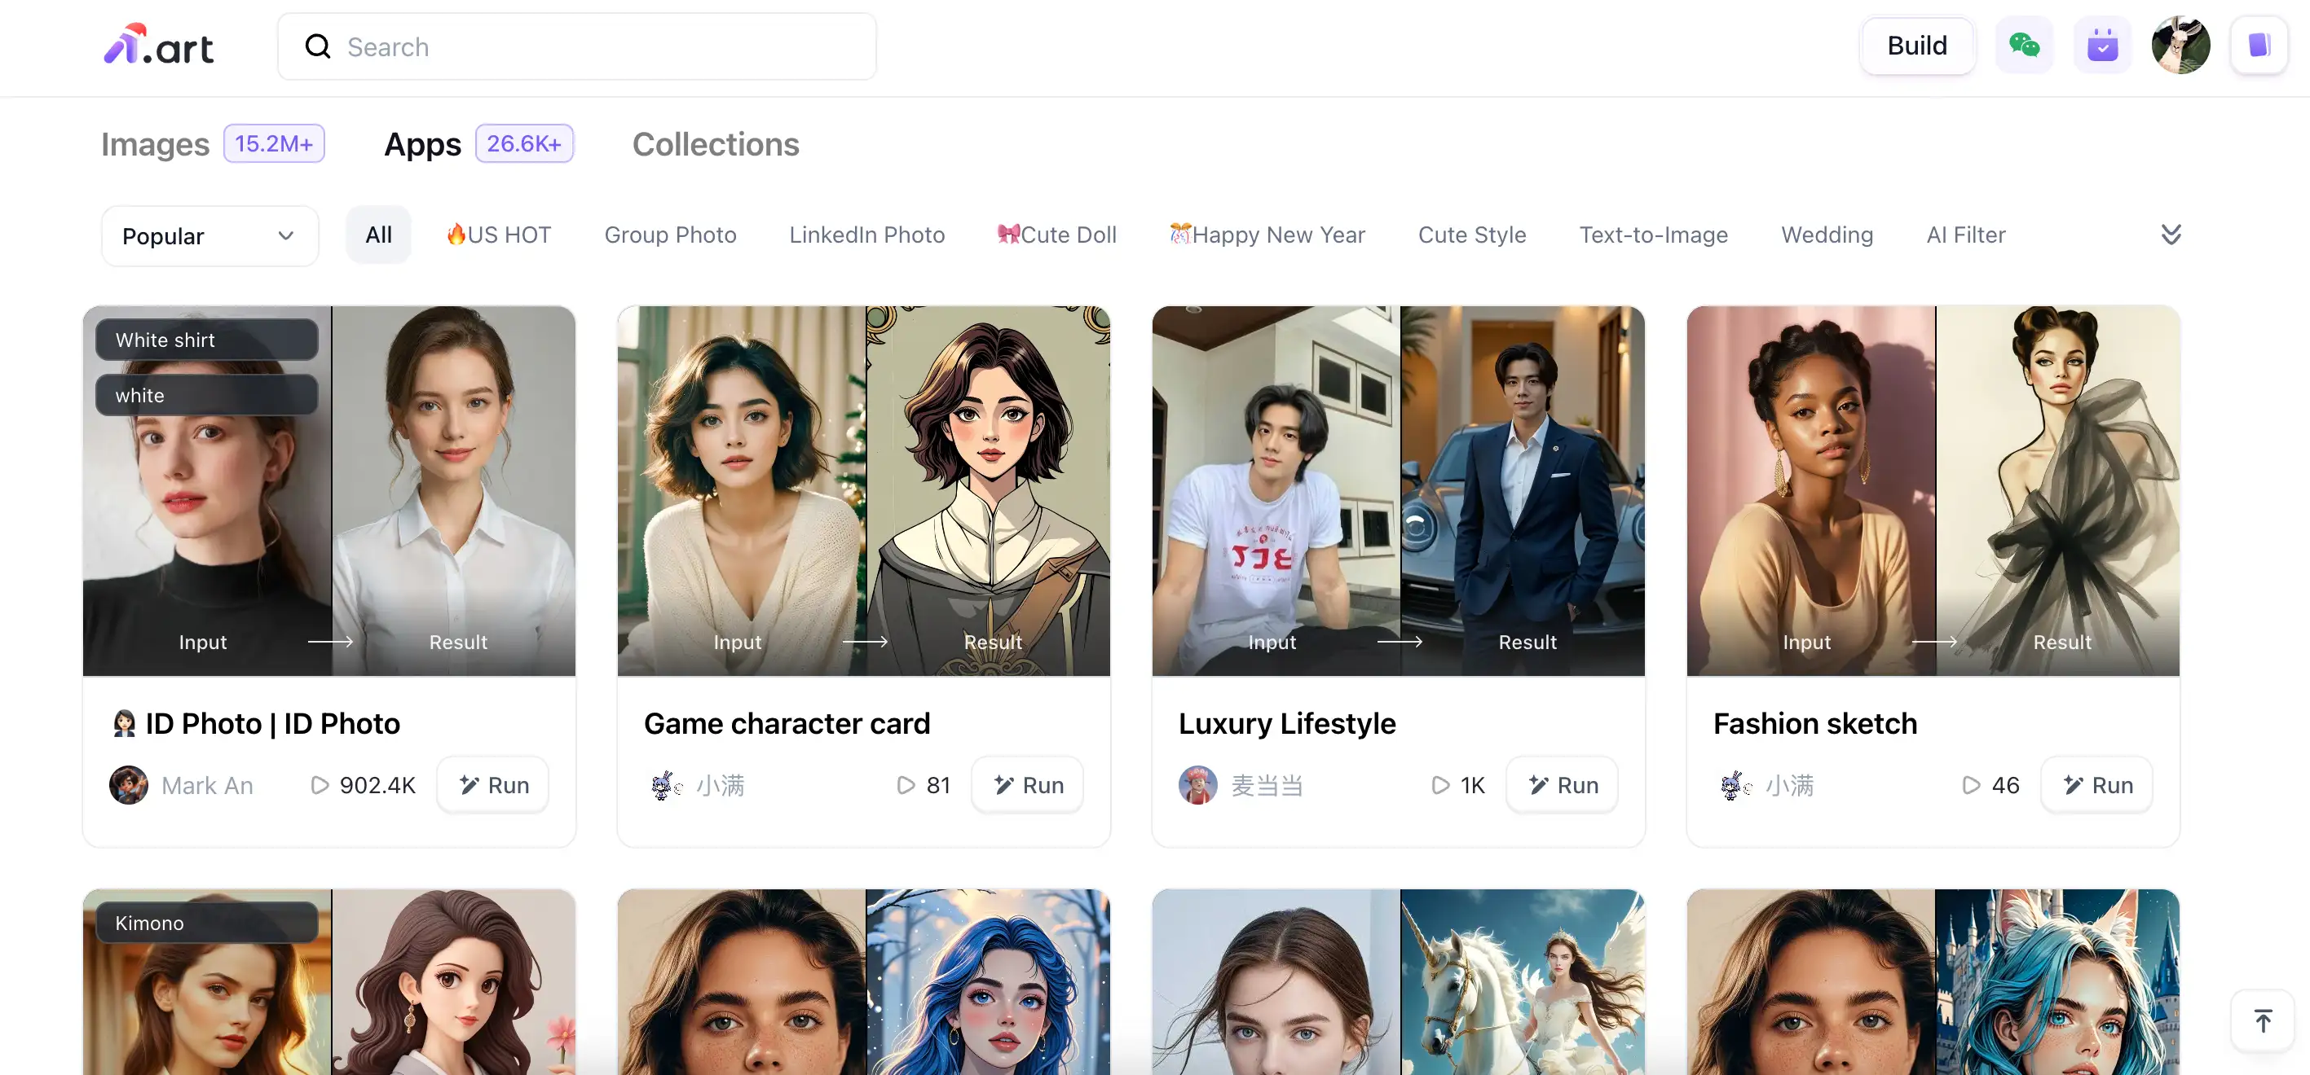Select the Happy New Year filter
This screenshot has width=2310, height=1075.
coord(1266,235)
